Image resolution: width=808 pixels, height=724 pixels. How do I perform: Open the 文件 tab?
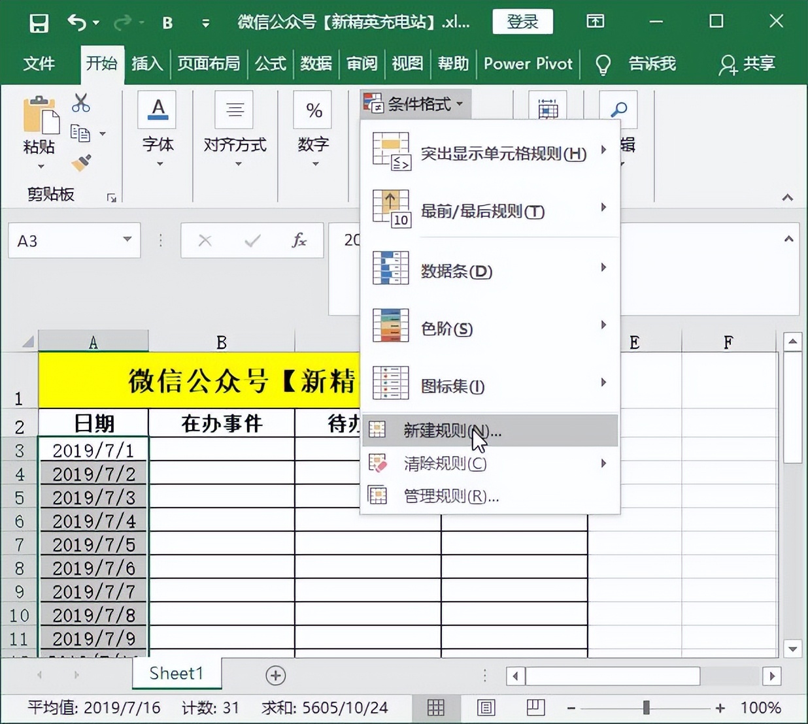tap(39, 63)
